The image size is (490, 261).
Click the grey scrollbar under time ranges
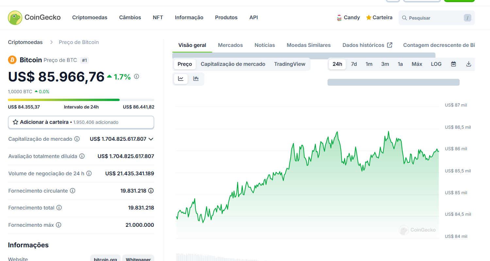(x=394, y=82)
